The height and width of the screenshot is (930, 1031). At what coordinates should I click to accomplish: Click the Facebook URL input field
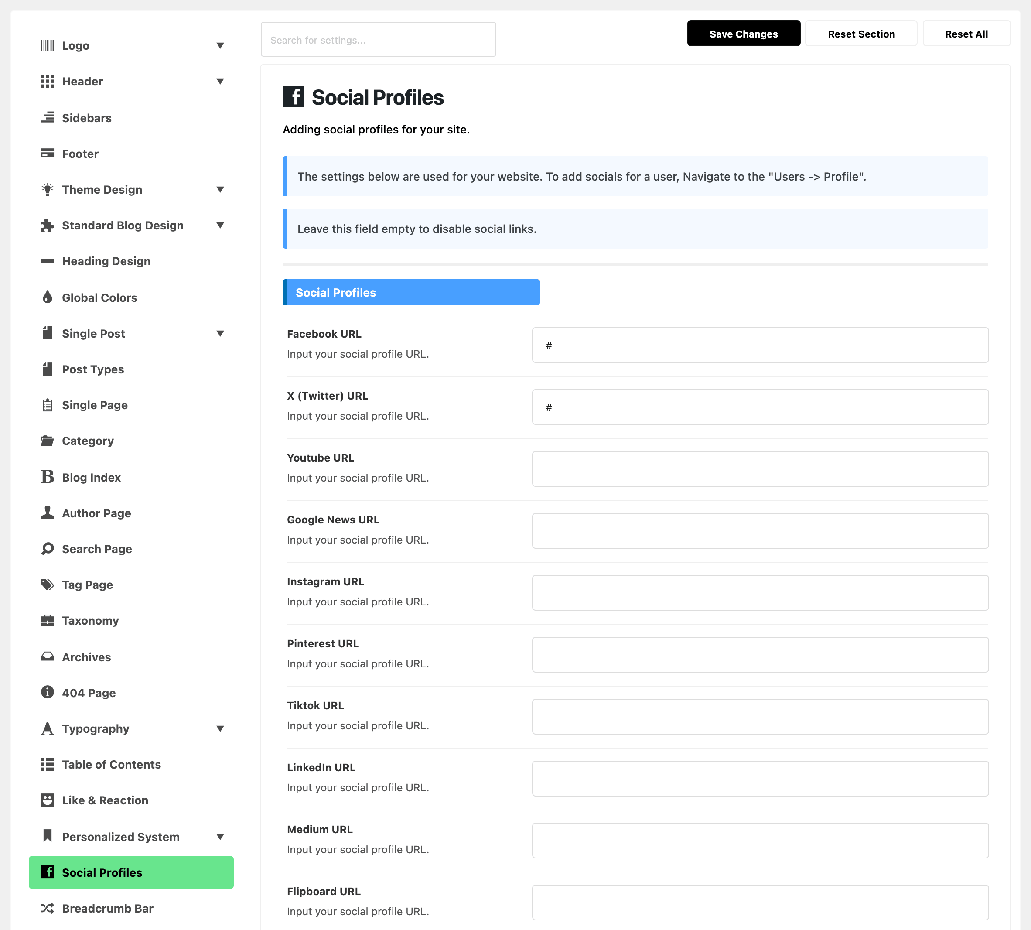[x=760, y=345]
